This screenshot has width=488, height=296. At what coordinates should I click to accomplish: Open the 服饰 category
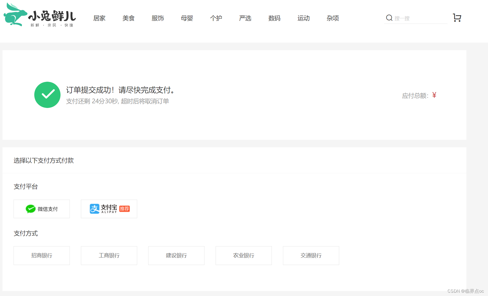pos(158,18)
